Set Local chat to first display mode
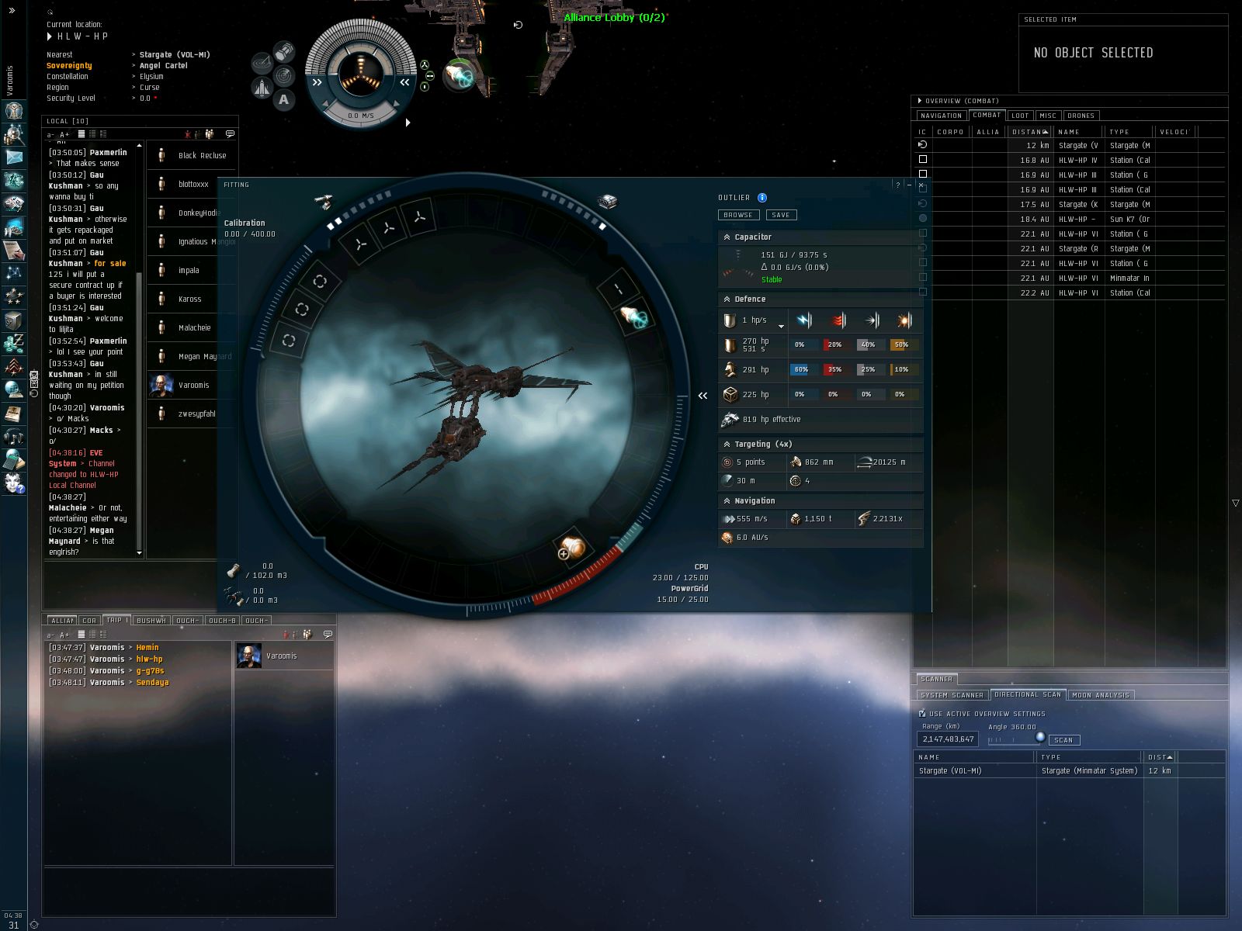The width and height of the screenshot is (1242, 931). click(x=82, y=134)
